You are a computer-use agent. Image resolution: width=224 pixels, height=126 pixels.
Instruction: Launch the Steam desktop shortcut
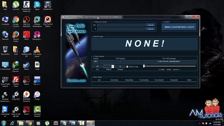[27, 66]
